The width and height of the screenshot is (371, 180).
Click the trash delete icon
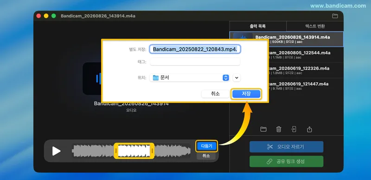click(x=279, y=129)
